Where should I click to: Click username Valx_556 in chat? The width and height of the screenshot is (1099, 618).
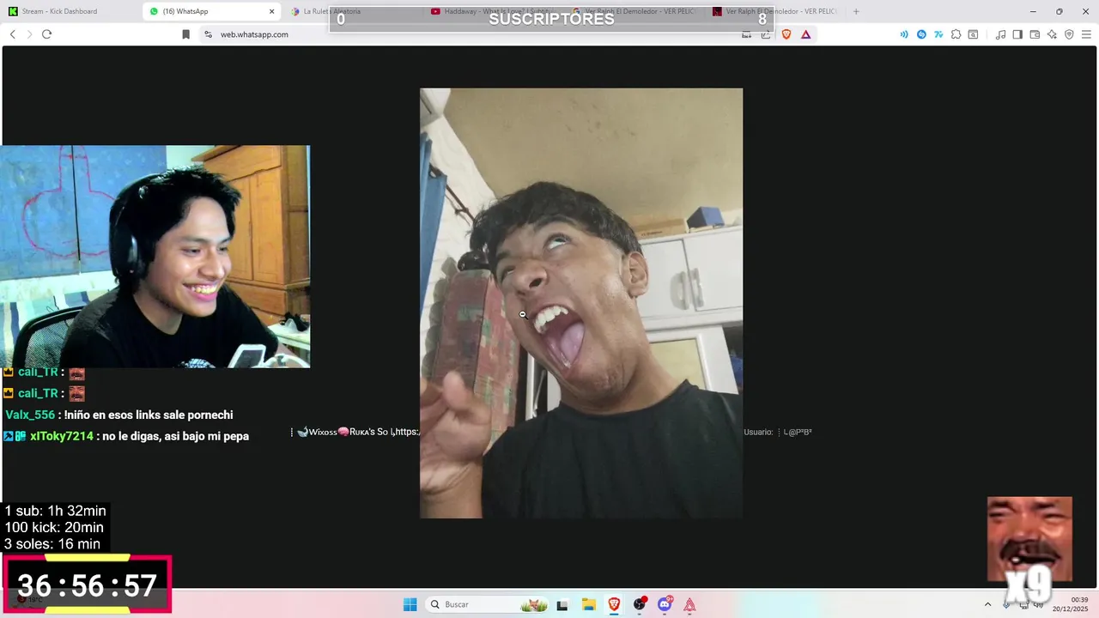point(30,415)
